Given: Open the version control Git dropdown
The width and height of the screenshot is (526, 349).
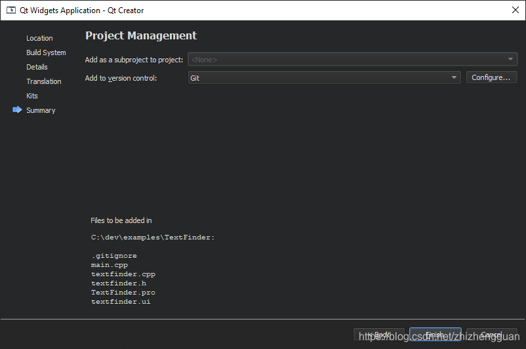Looking at the screenshot, I should tap(325, 77).
